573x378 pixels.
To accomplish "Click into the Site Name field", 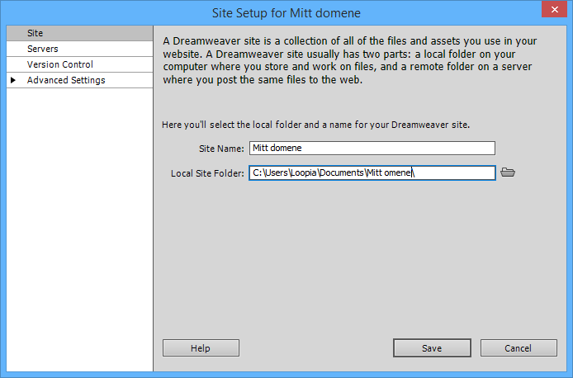I will tap(372, 149).
